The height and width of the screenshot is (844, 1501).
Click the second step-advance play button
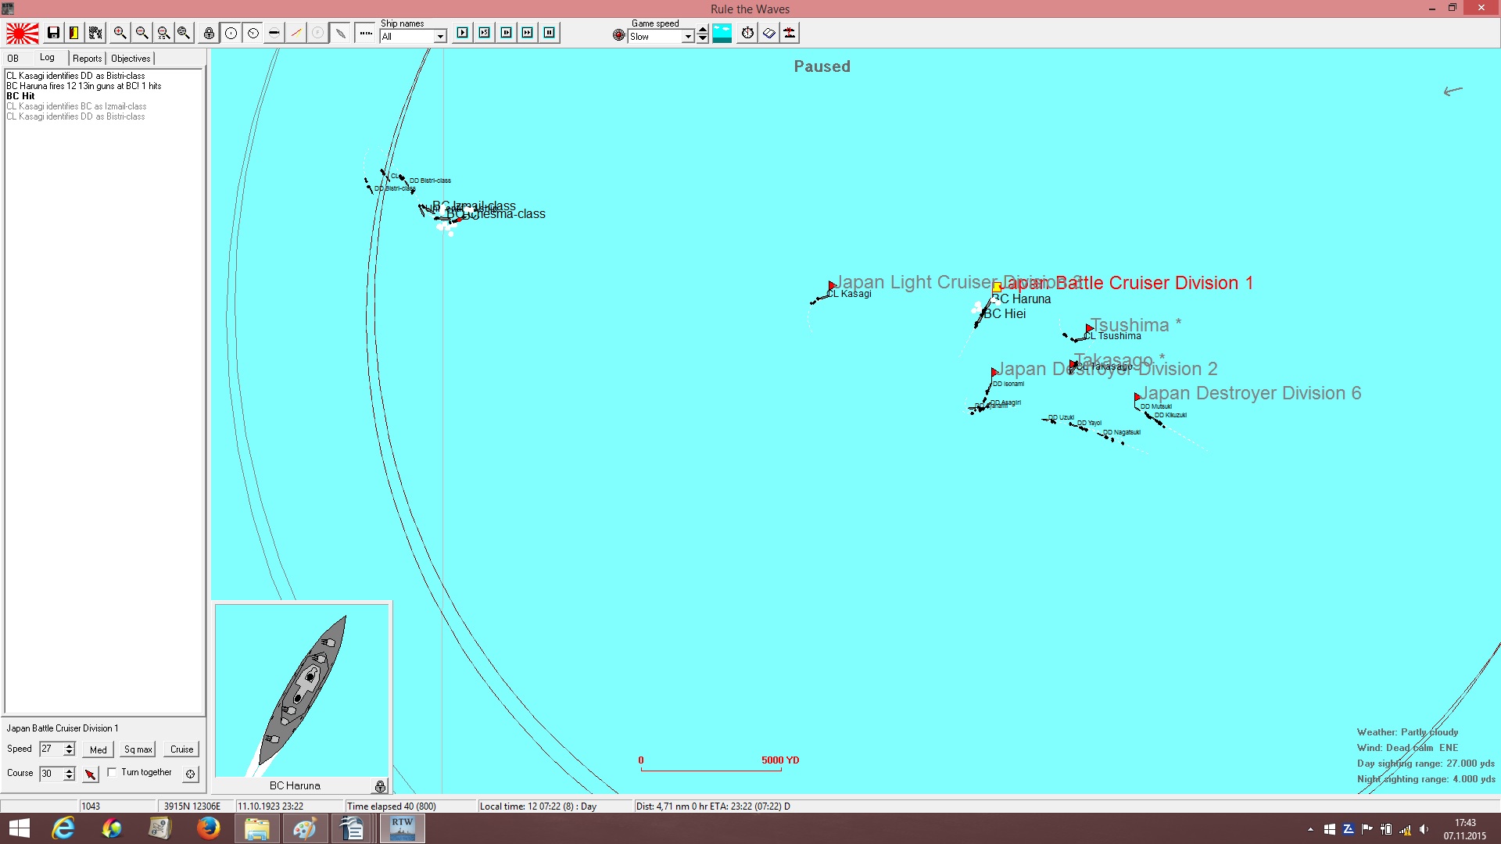click(x=485, y=33)
